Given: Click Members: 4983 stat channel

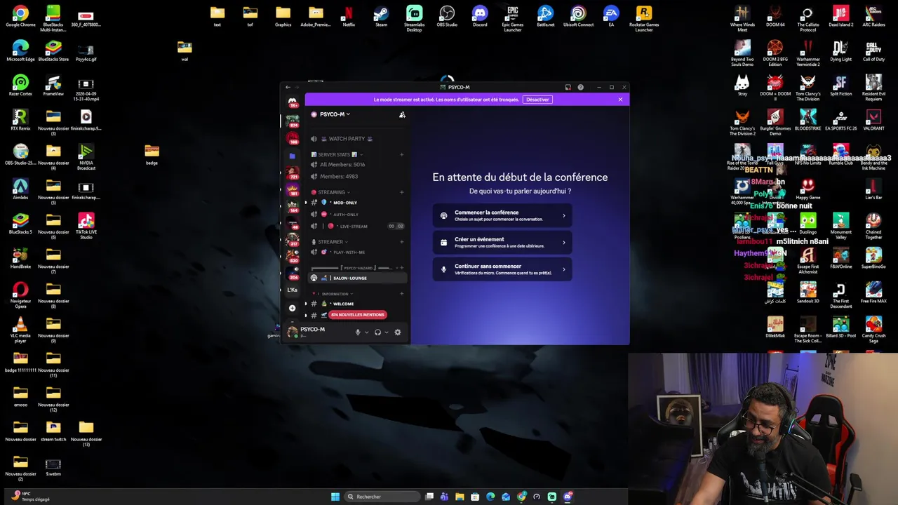Looking at the screenshot, I should coord(357,177).
